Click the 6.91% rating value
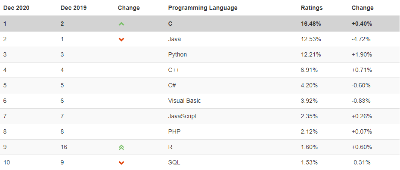The width and height of the screenshot is (400, 170). pos(309,70)
